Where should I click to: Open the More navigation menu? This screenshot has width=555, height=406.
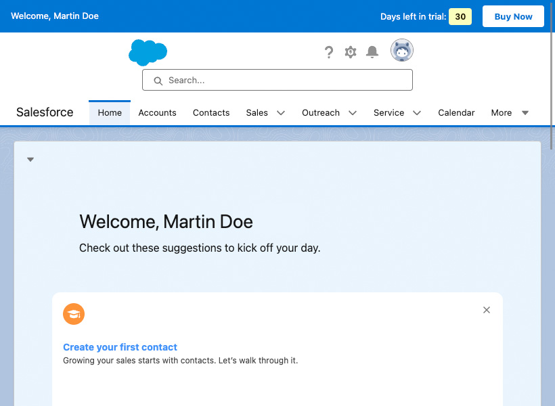[x=510, y=112]
